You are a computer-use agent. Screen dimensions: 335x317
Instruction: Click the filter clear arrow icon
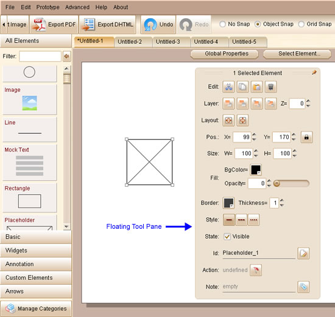point(66,57)
